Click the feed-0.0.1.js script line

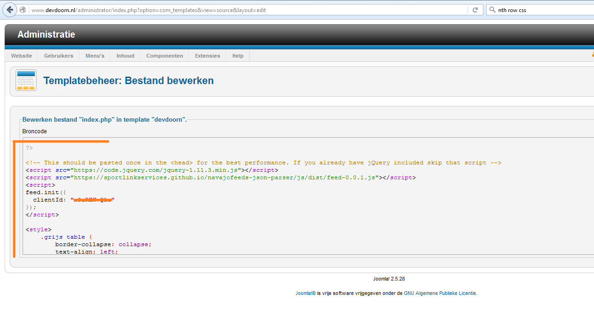pos(221,177)
